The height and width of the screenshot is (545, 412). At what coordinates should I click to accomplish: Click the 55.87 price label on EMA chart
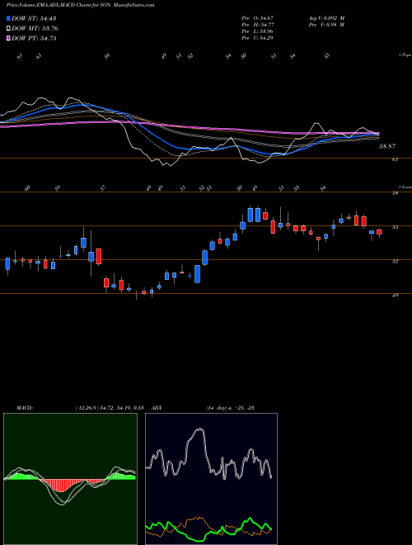[387, 147]
